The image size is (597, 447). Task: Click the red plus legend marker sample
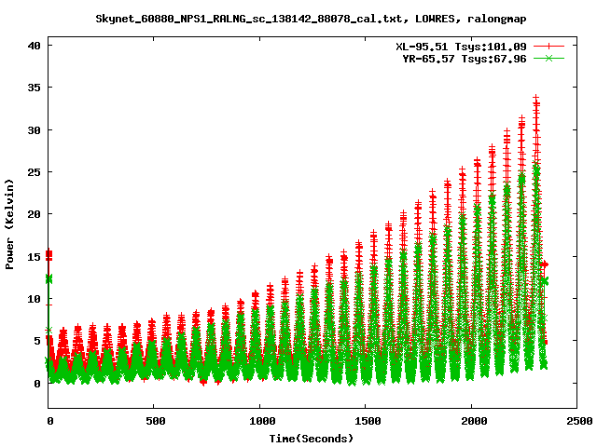(548, 46)
